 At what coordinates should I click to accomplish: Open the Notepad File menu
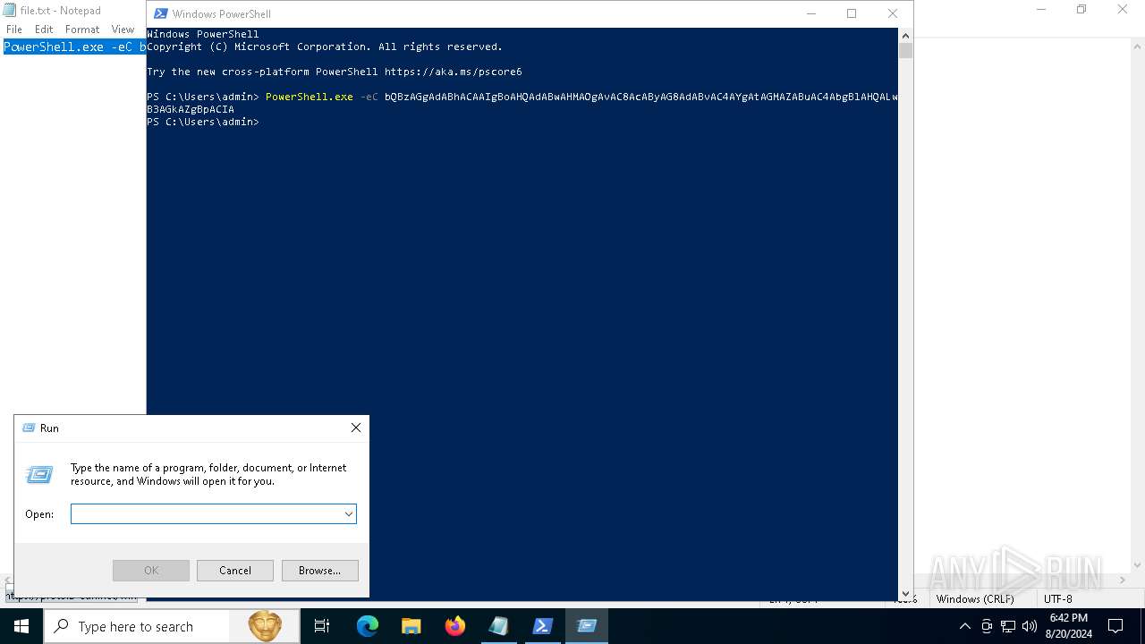14,30
